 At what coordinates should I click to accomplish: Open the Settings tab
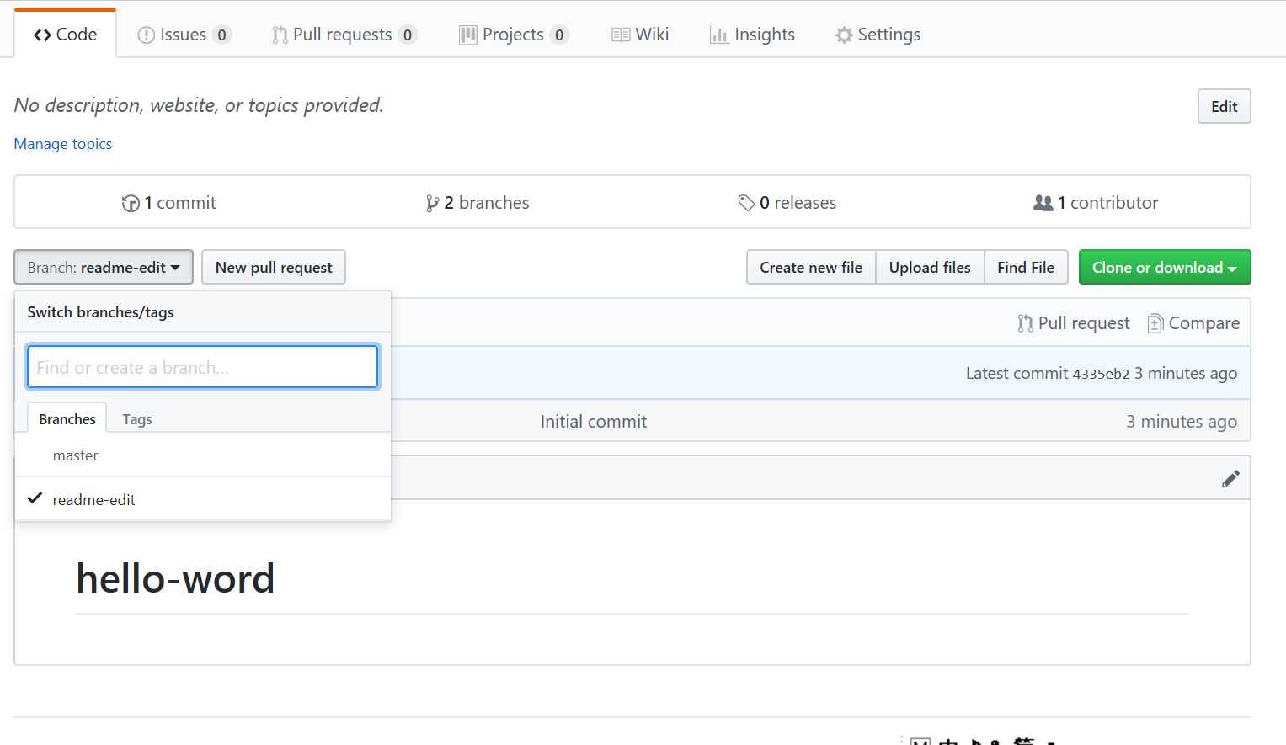[878, 35]
